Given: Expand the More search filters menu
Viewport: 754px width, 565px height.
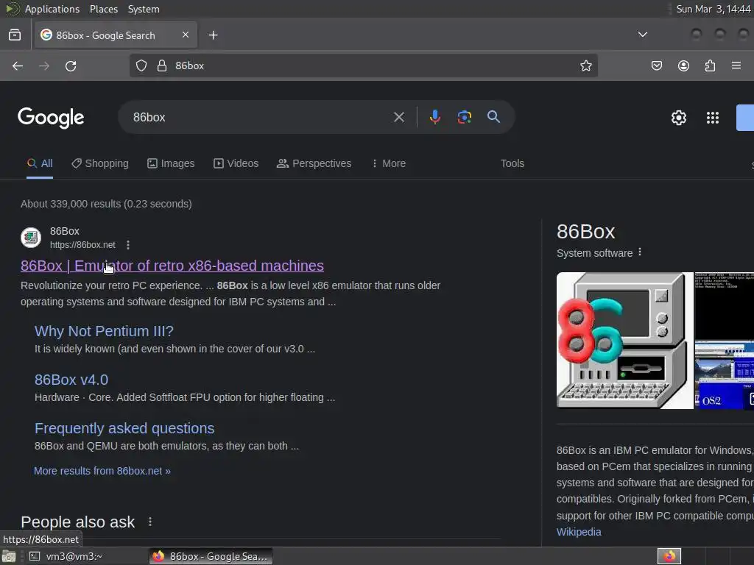Looking at the screenshot, I should pos(389,163).
